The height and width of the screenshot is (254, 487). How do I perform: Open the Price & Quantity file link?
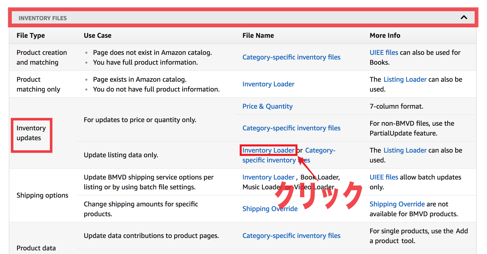(x=268, y=106)
